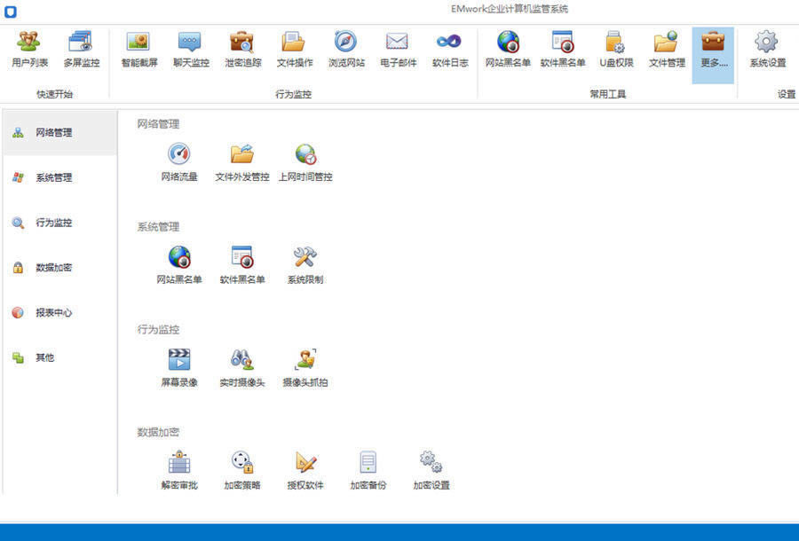Open 软件日志 from the toolbar

pos(449,49)
